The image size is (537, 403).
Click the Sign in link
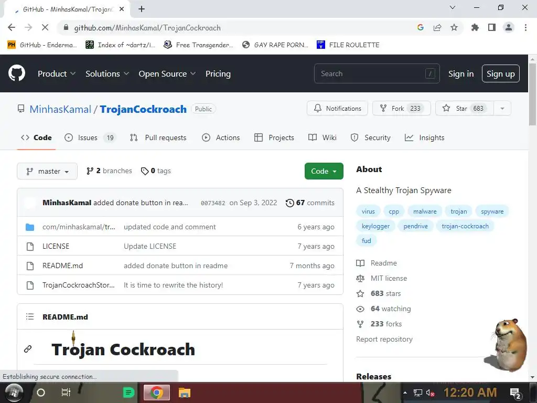[x=461, y=73]
